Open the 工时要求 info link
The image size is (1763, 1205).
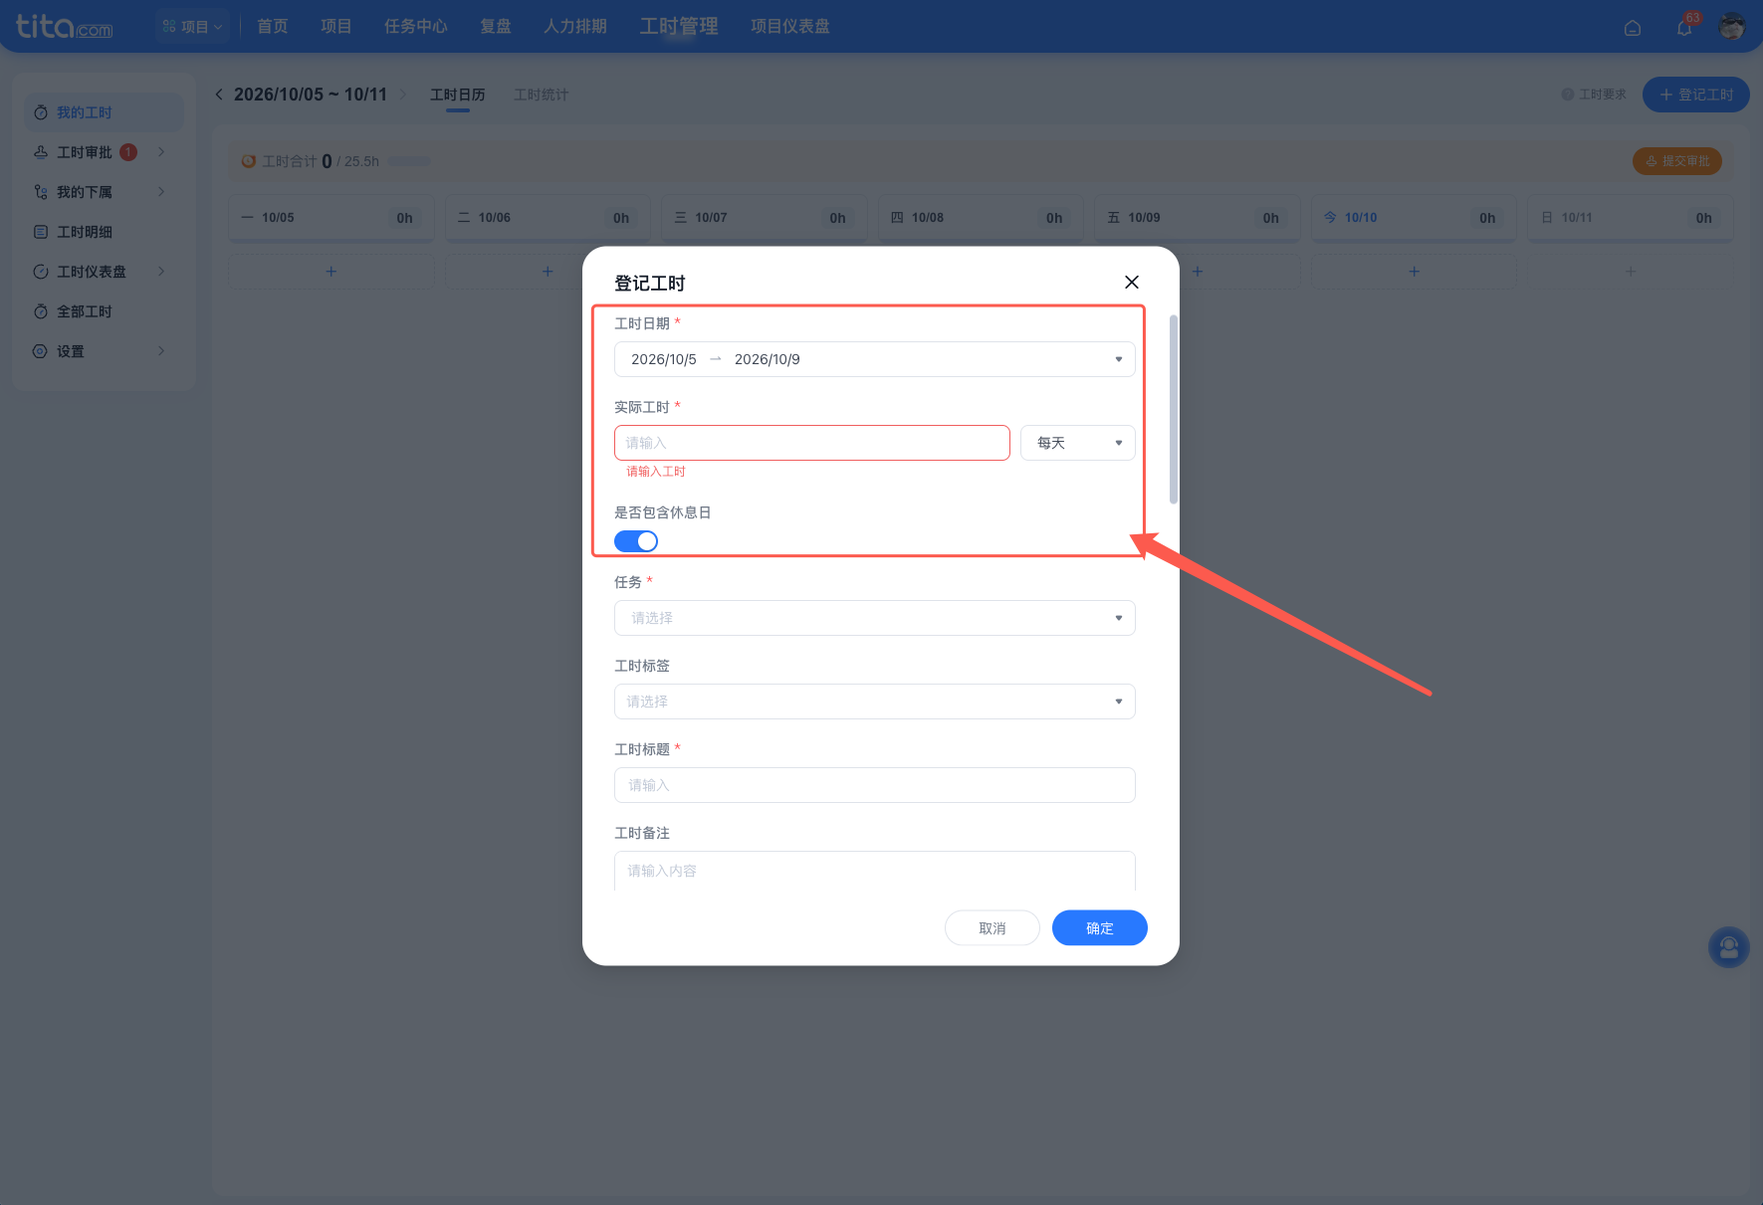coord(1593,95)
